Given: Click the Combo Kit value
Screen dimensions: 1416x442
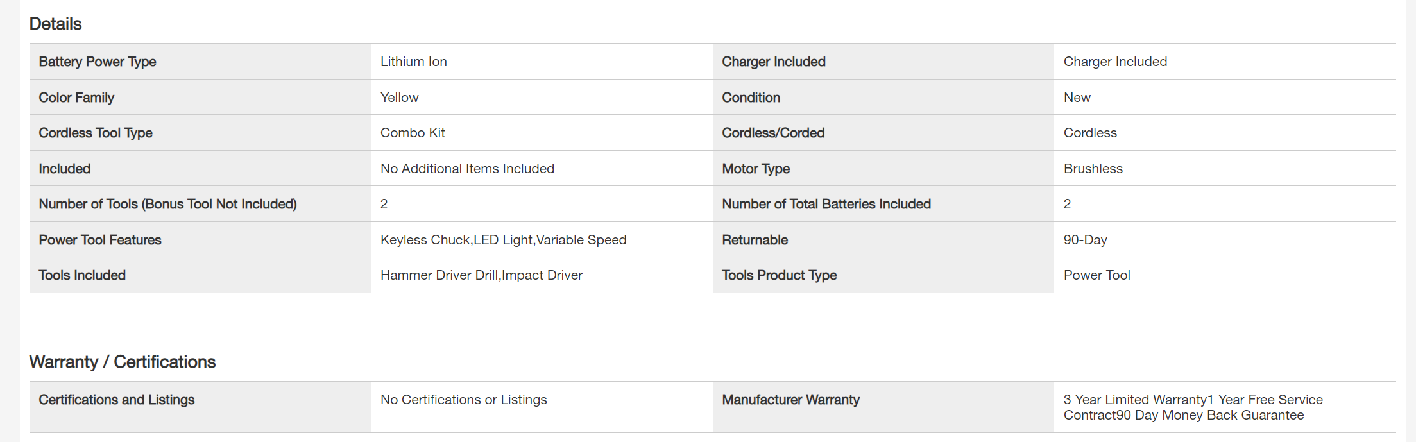Looking at the screenshot, I should (x=413, y=133).
